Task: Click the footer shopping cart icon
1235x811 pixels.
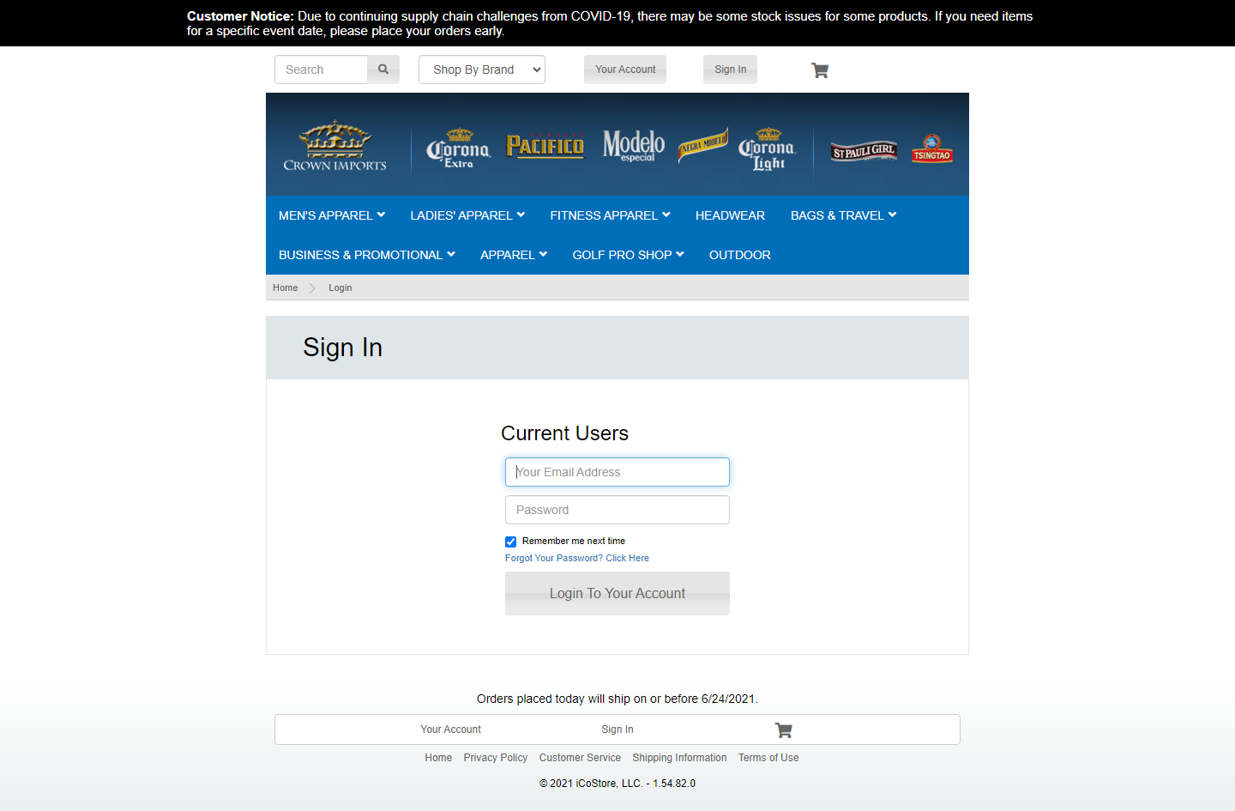Action: (x=783, y=730)
